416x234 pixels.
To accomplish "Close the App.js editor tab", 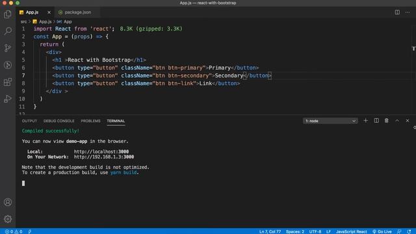I will tap(49, 12).
